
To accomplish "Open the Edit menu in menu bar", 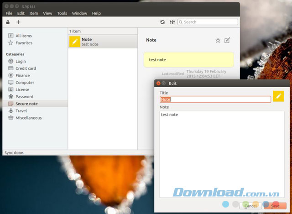I will click(21, 13).
